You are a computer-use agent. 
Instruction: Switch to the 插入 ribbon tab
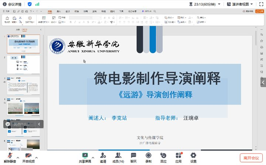tap(59, 11)
